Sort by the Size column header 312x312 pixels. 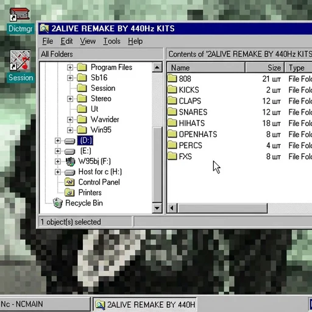click(x=265, y=68)
